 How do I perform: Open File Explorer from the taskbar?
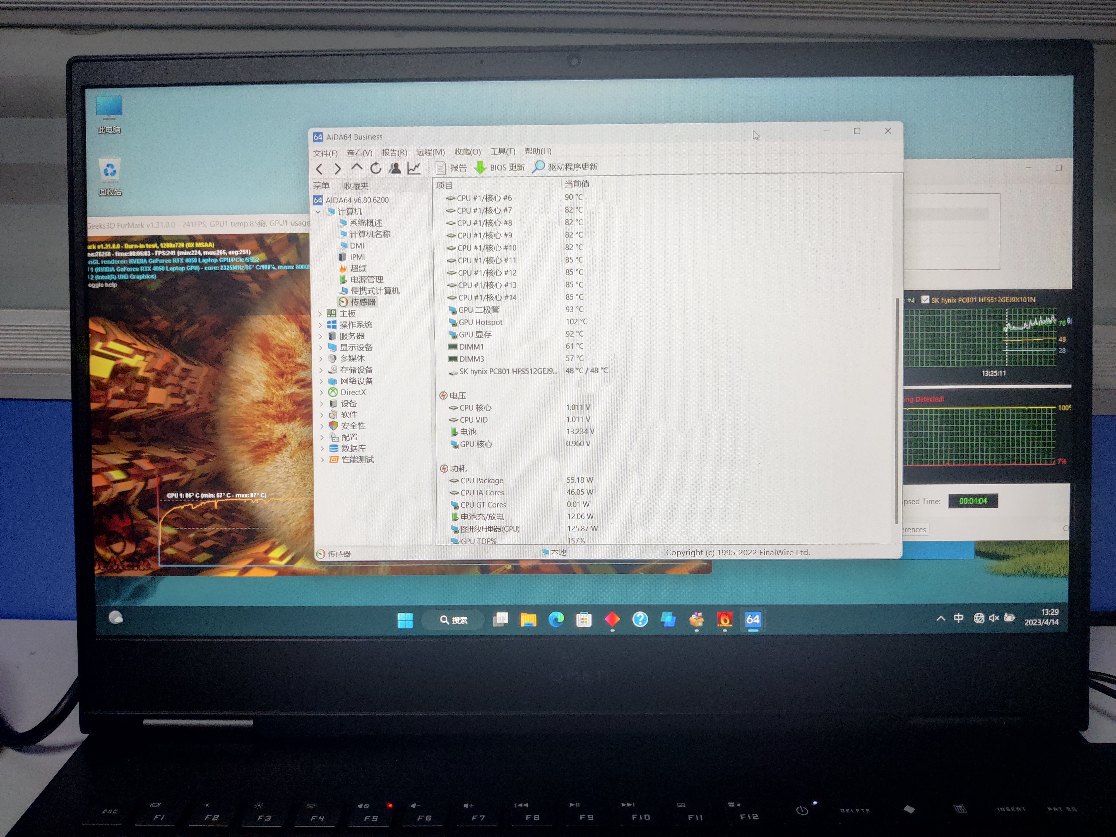(x=528, y=620)
